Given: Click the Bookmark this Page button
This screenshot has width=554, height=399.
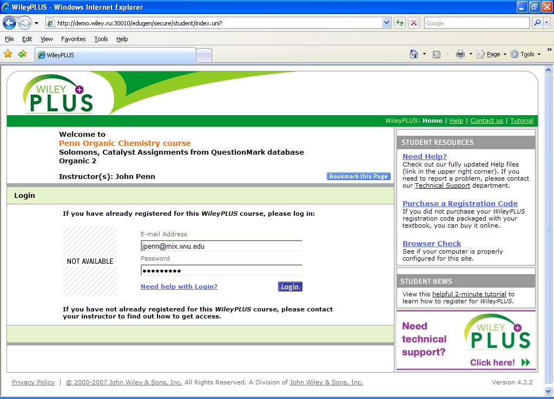Looking at the screenshot, I should click(x=358, y=176).
